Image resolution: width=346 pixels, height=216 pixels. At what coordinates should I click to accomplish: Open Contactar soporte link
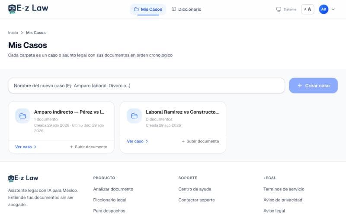(x=197, y=200)
